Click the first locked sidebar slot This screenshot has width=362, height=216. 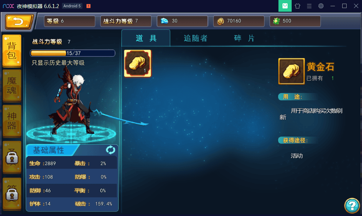pos(12,157)
